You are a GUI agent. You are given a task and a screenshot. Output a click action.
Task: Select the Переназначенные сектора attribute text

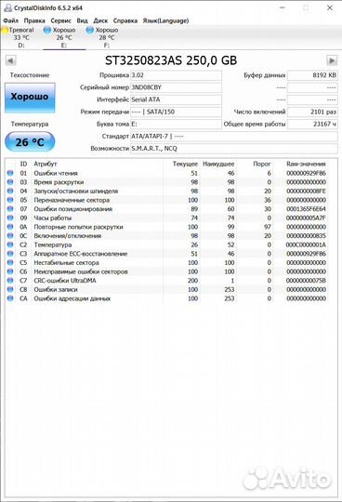(x=72, y=200)
